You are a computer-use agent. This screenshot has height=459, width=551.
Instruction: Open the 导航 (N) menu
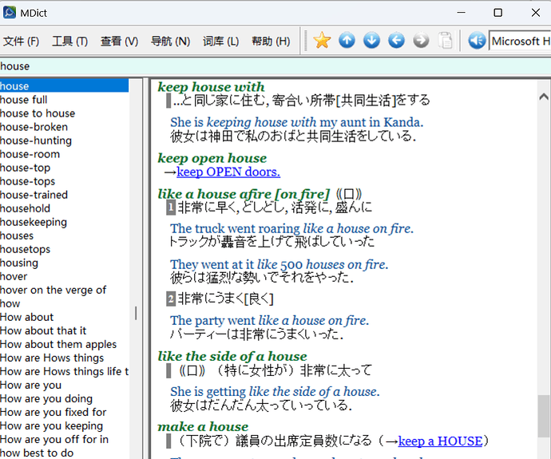click(170, 42)
